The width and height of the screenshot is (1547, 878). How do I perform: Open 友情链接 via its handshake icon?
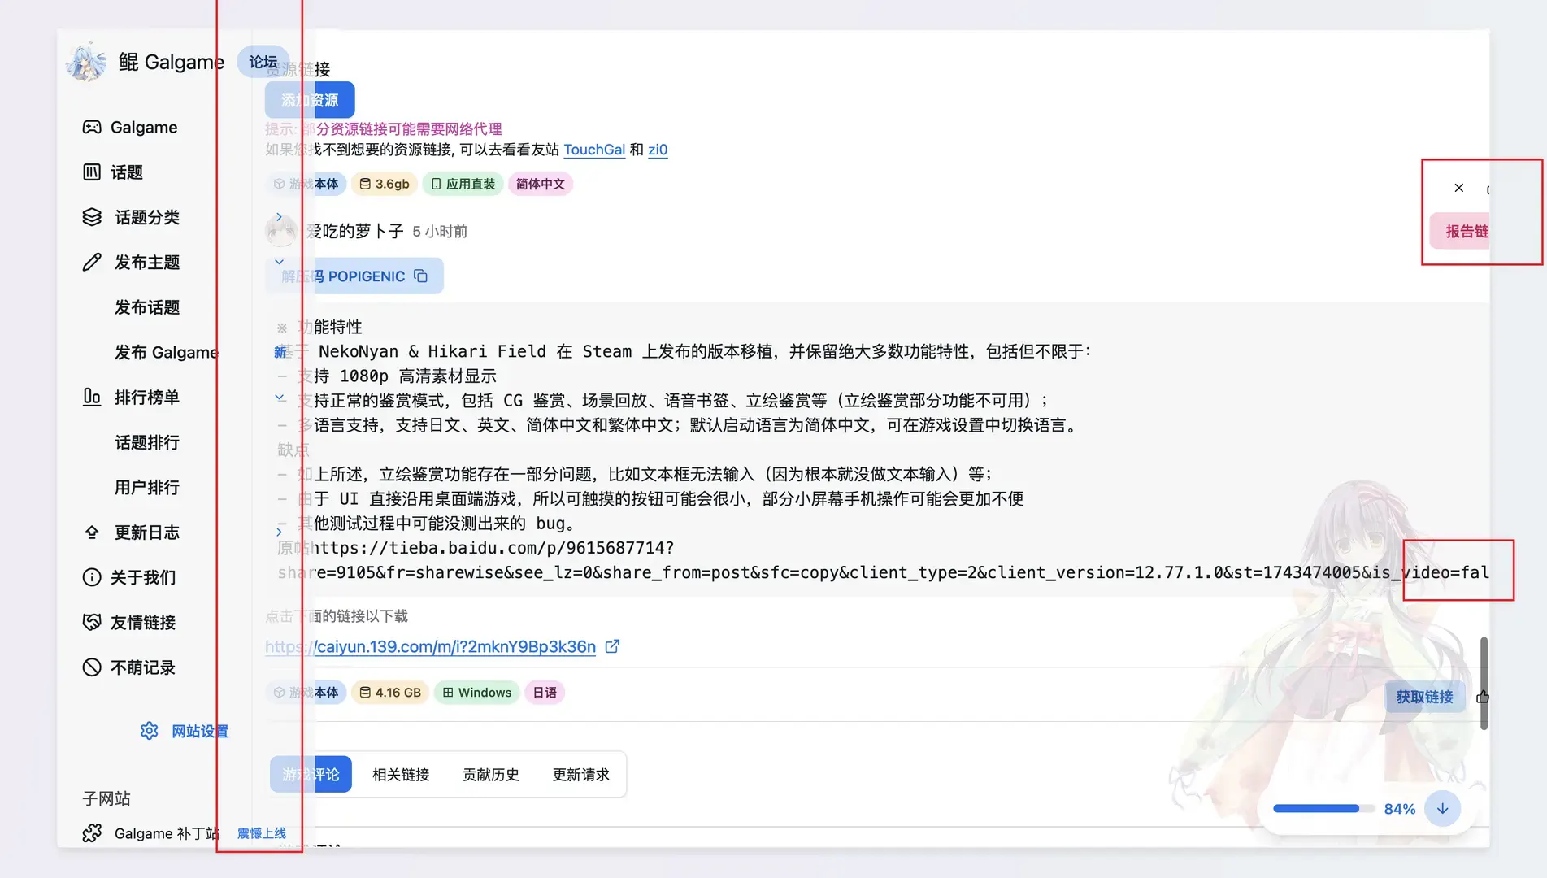[92, 622]
